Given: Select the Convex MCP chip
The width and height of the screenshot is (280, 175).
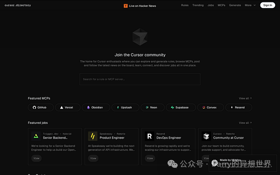Looking at the screenshot, I should click(x=210, y=107).
